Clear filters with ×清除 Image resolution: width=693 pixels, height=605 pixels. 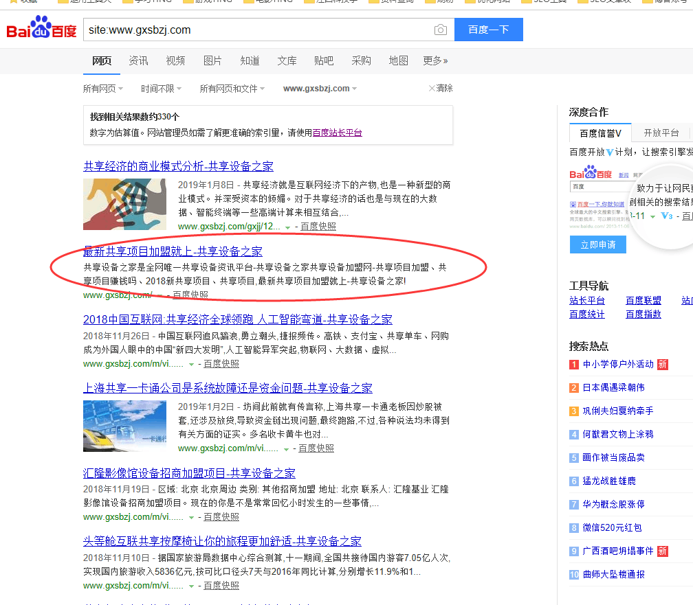[441, 89]
